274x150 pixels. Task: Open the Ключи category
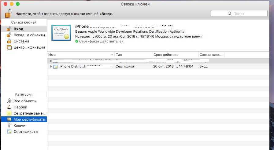19,126
